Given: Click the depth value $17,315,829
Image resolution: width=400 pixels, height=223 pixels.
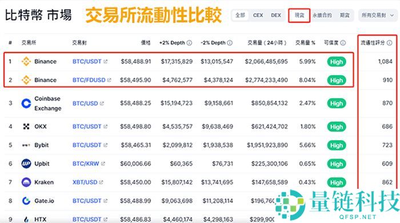Looking at the screenshot, I should 177,62.
